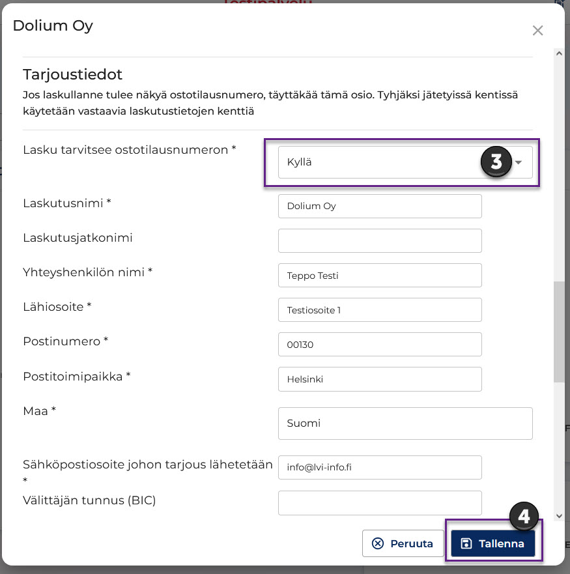Open the ostotilausnumero dropdown arrow
Screen dimensions: 570x574
(519, 162)
